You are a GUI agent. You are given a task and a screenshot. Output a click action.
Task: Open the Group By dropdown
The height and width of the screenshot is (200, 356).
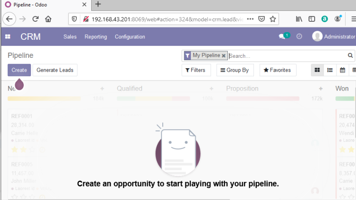pos(235,70)
